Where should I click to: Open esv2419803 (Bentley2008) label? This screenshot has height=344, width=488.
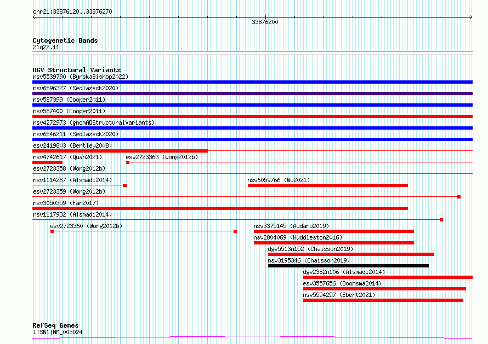[x=72, y=145]
